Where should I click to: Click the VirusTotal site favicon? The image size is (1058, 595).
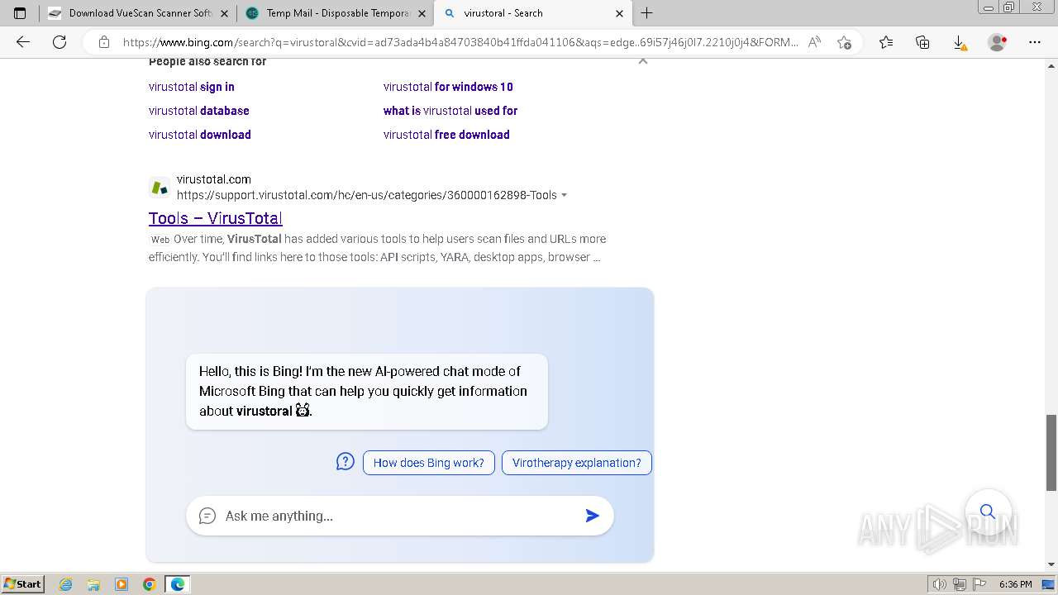[160, 188]
